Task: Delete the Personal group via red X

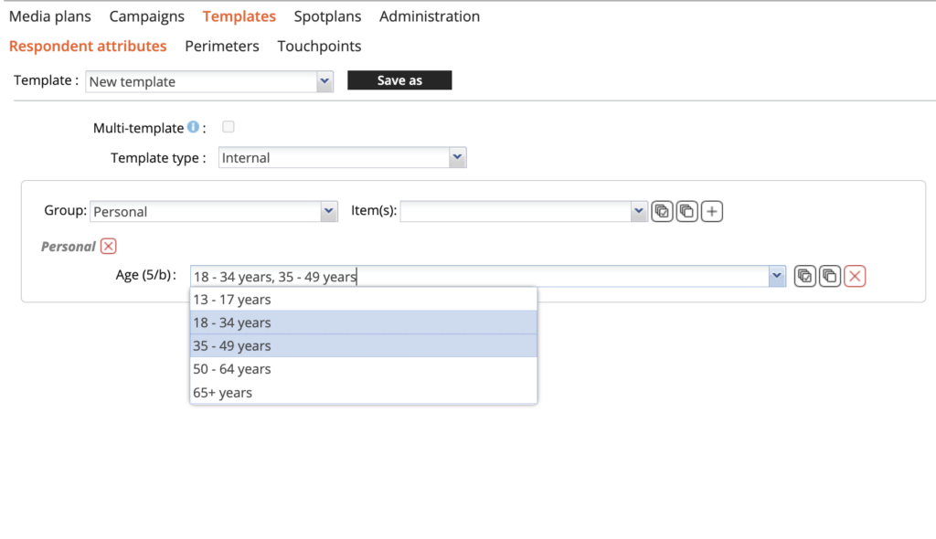Action: (108, 246)
